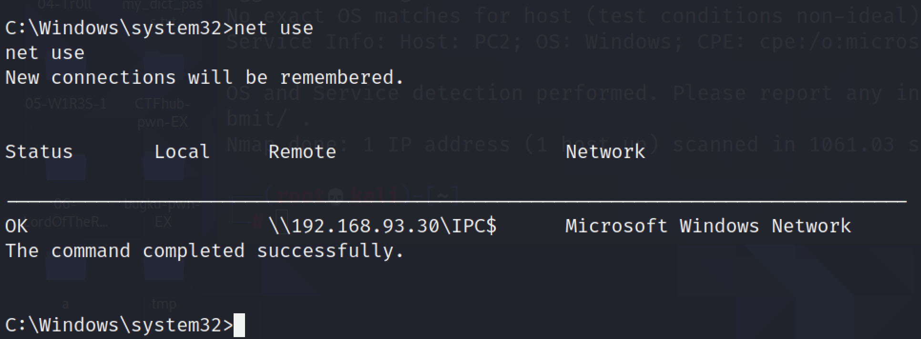Image resolution: width=921 pixels, height=339 pixels.
Task: Click the Remote column header
Action: tap(302, 152)
